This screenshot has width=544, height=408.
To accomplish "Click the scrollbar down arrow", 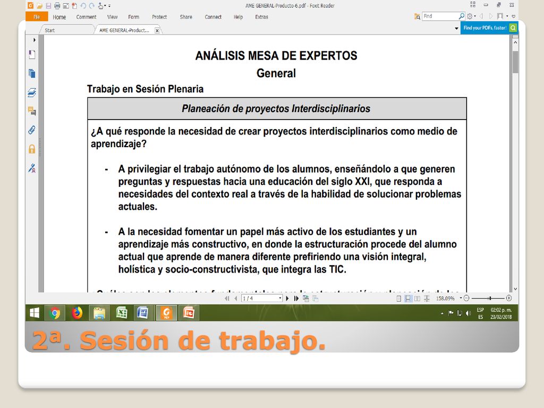I will pos(515,288).
